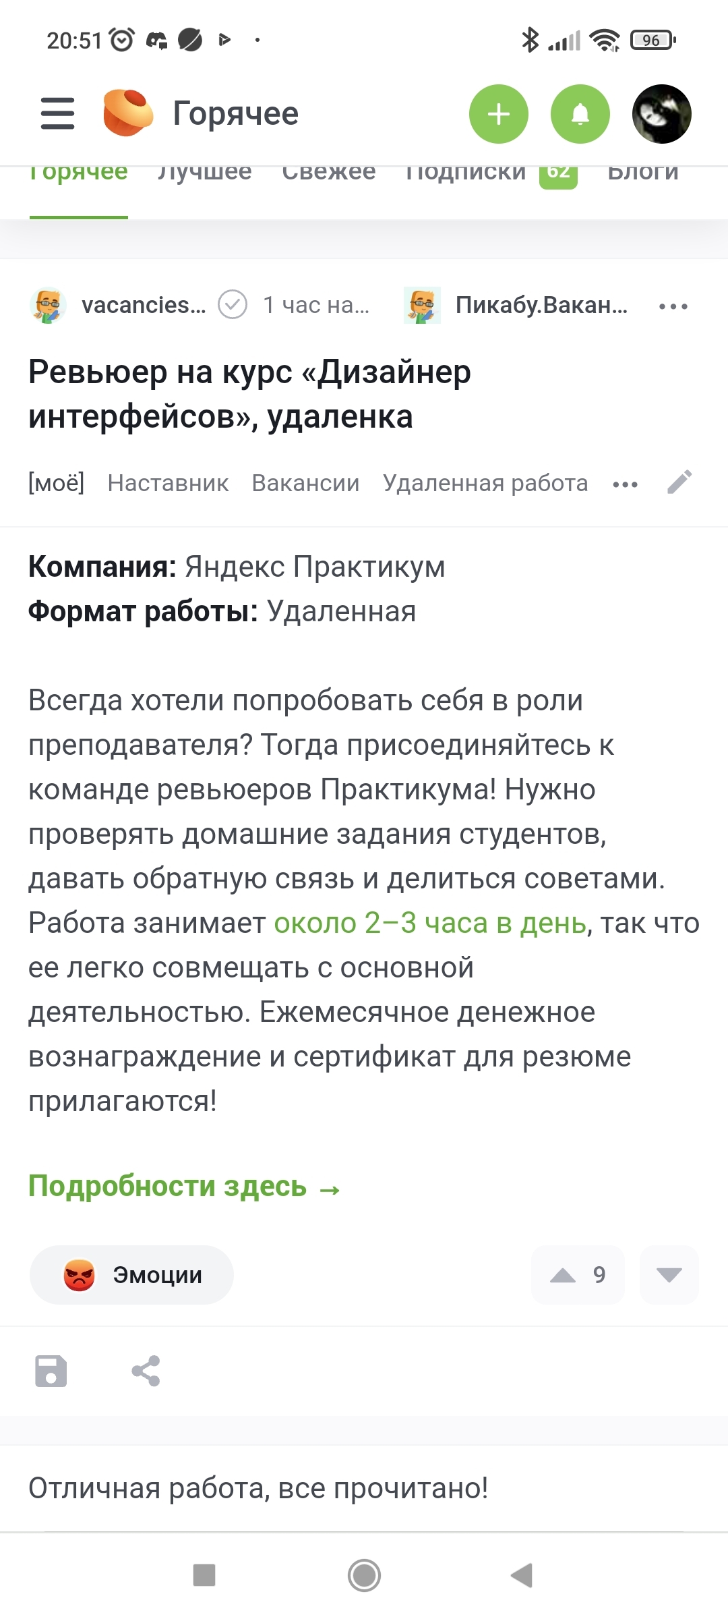Screen dimensions: 728x1619
Task: Open post options three-dot menu
Action: [673, 306]
